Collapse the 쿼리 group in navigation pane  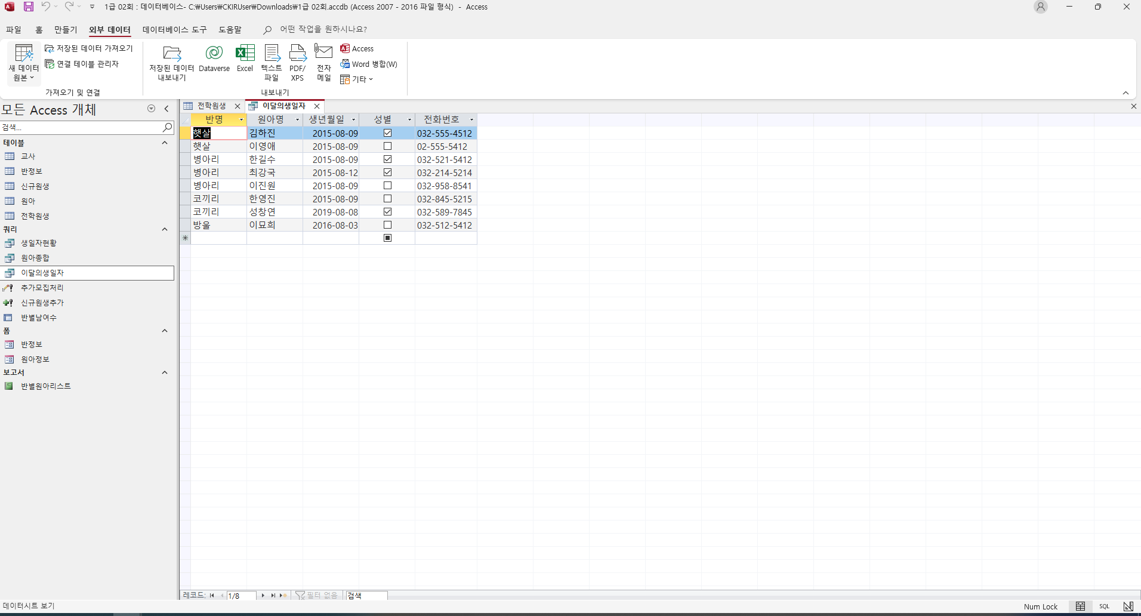coord(165,229)
